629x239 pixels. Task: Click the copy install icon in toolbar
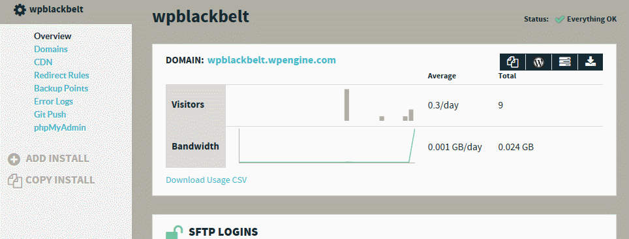513,62
